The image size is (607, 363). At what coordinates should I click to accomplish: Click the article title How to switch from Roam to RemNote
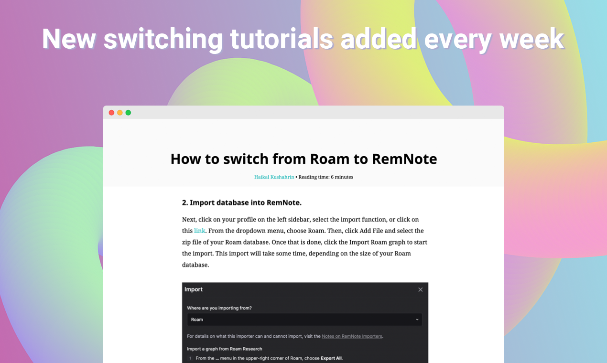pyautogui.click(x=303, y=159)
